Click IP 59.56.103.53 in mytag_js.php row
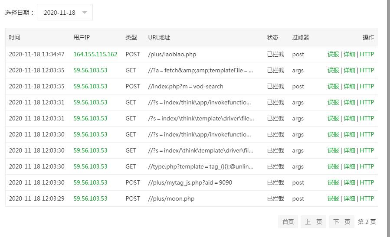Viewport: 390px width, 237px height. [90, 182]
